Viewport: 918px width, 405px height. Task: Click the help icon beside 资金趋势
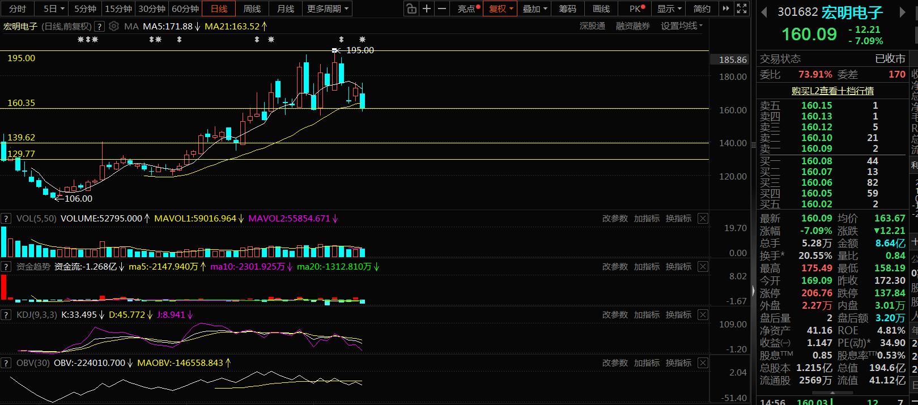[x=6, y=267]
